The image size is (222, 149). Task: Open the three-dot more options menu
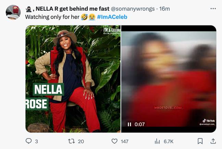tap(213, 9)
